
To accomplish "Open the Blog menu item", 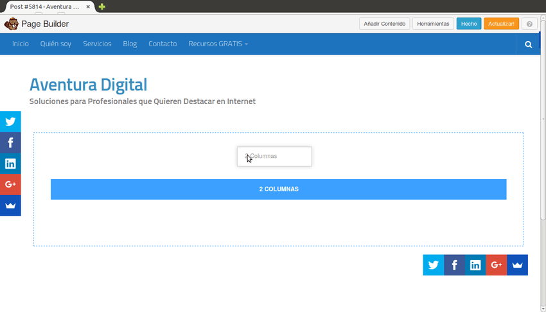I will (x=130, y=44).
